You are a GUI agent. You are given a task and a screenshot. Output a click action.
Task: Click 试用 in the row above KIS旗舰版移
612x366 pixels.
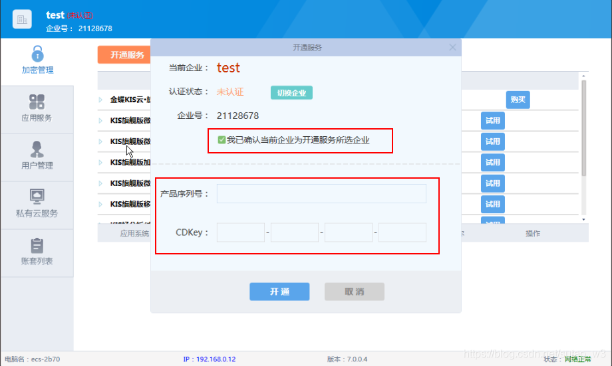pyautogui.click(x=492, y=183)
